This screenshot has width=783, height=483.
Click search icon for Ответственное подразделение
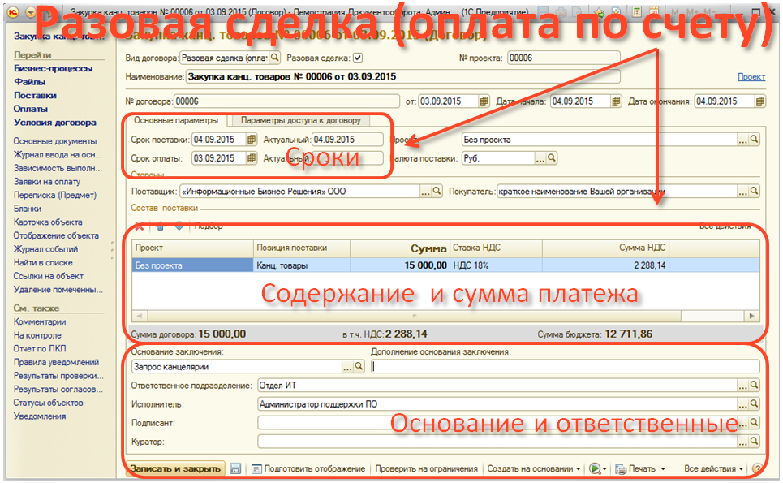coord(754,386)
